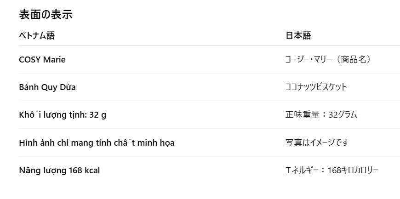Select the ベトナム語 column header

point(37,36)
